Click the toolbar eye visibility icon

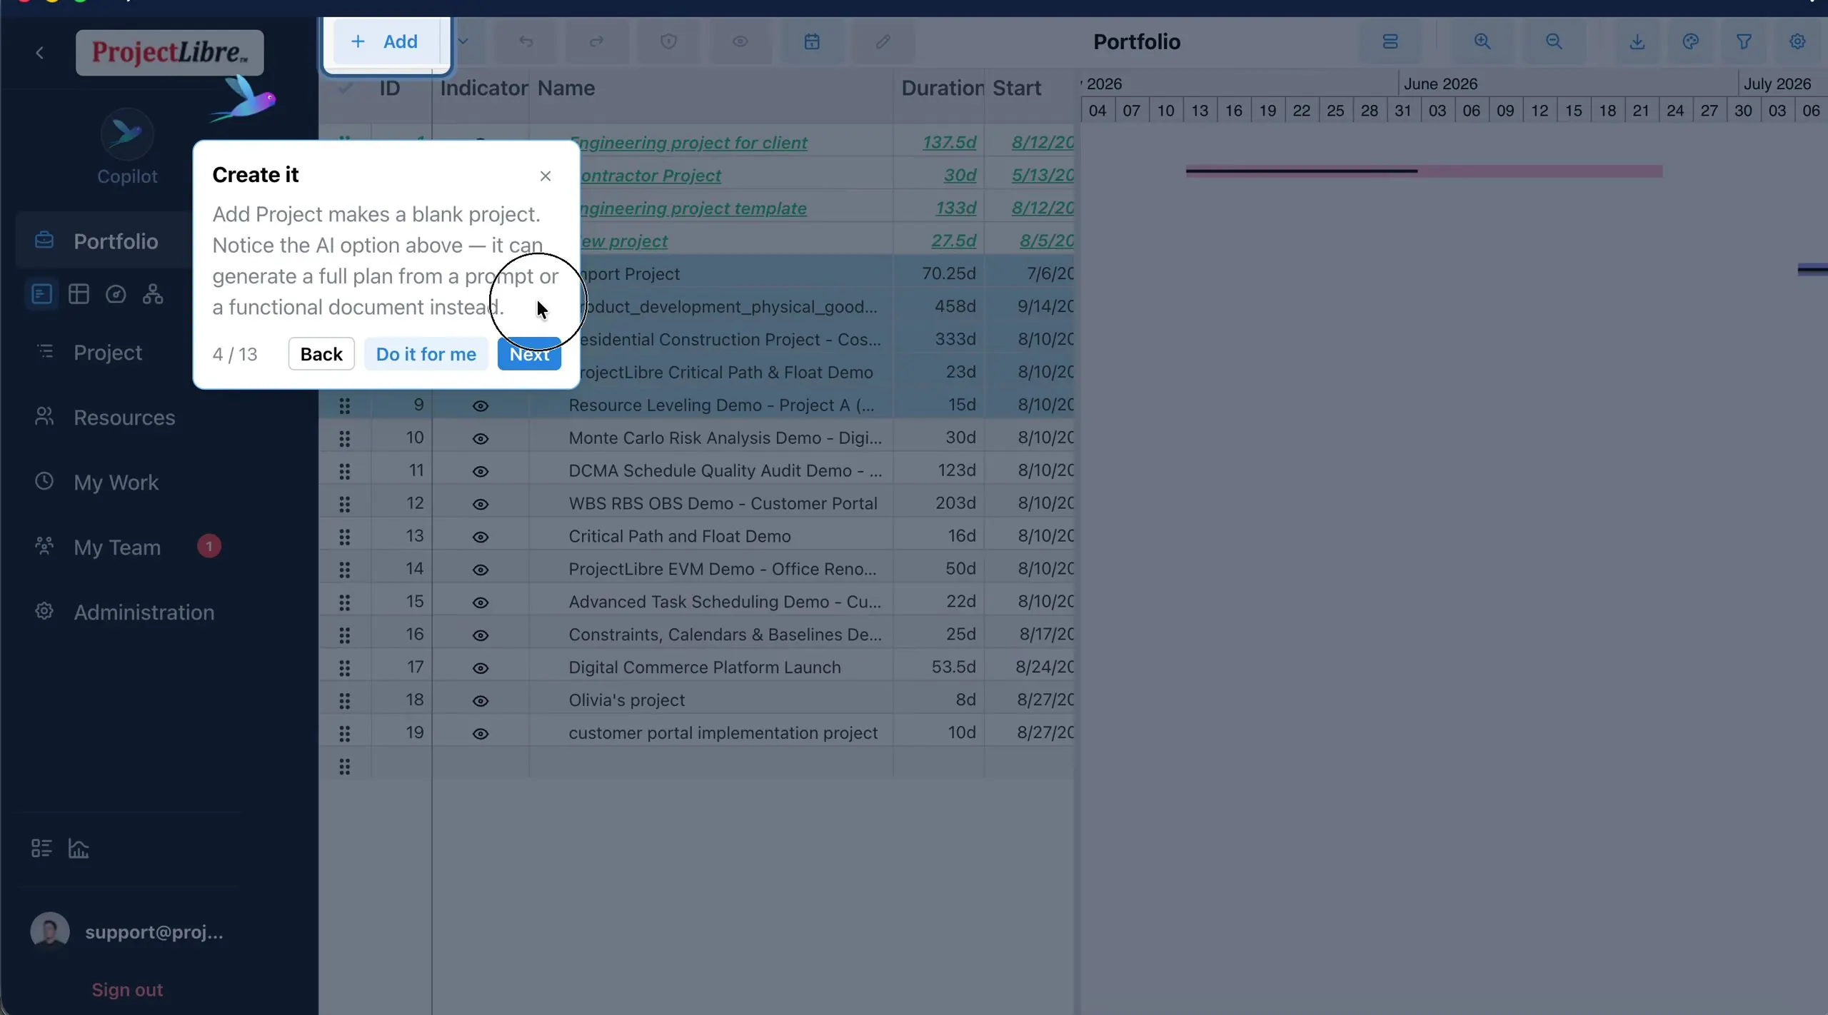pyautogui.click(x=740, y=41)
